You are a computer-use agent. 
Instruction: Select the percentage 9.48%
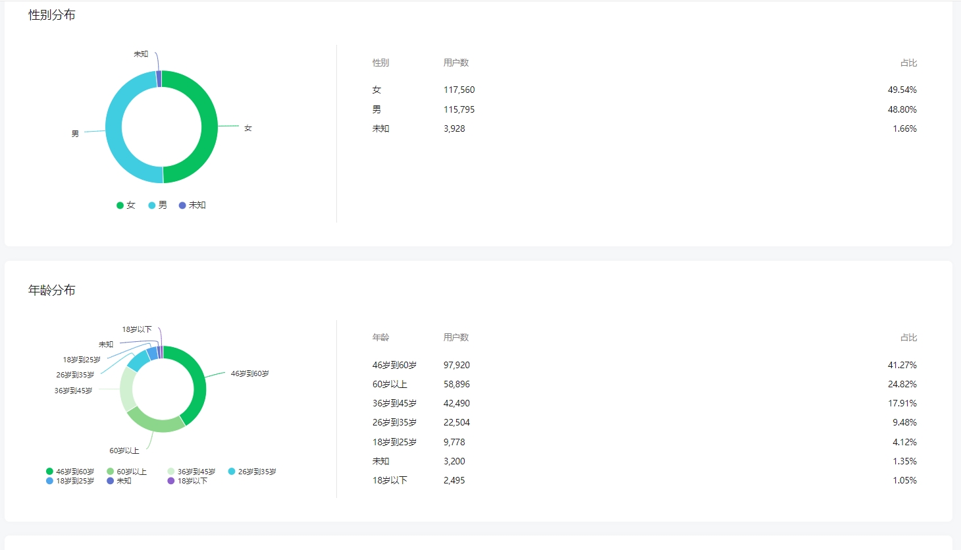(904, 422)
